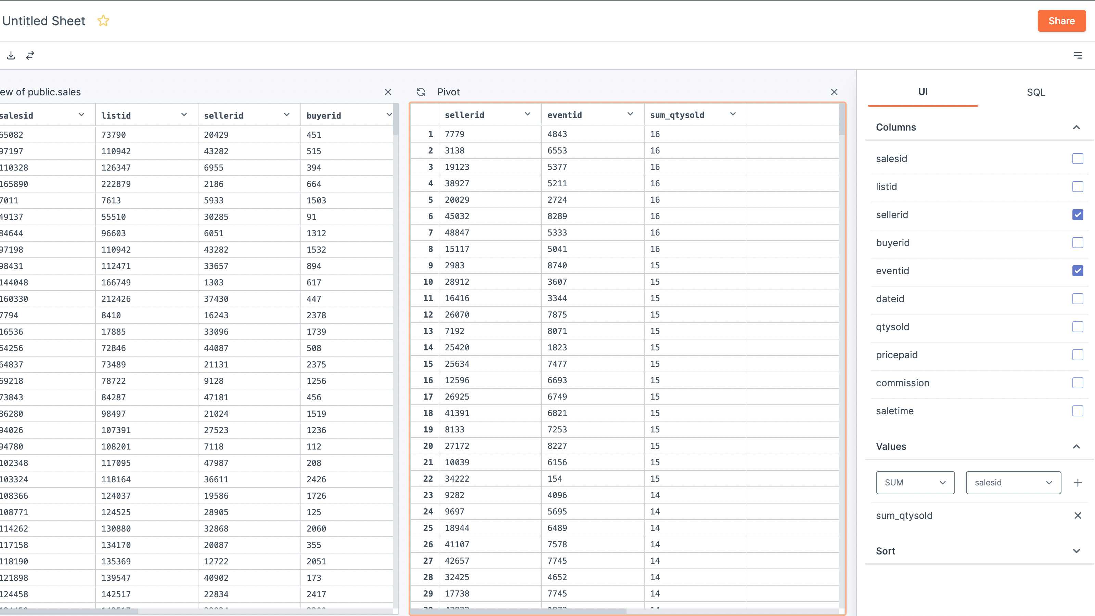
Task: Open the SUM aggregation dropdown
Action: click(915, 483)
